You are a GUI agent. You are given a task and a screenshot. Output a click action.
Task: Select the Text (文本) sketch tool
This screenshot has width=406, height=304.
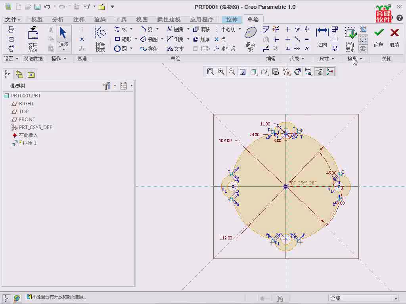coord(175,49)
